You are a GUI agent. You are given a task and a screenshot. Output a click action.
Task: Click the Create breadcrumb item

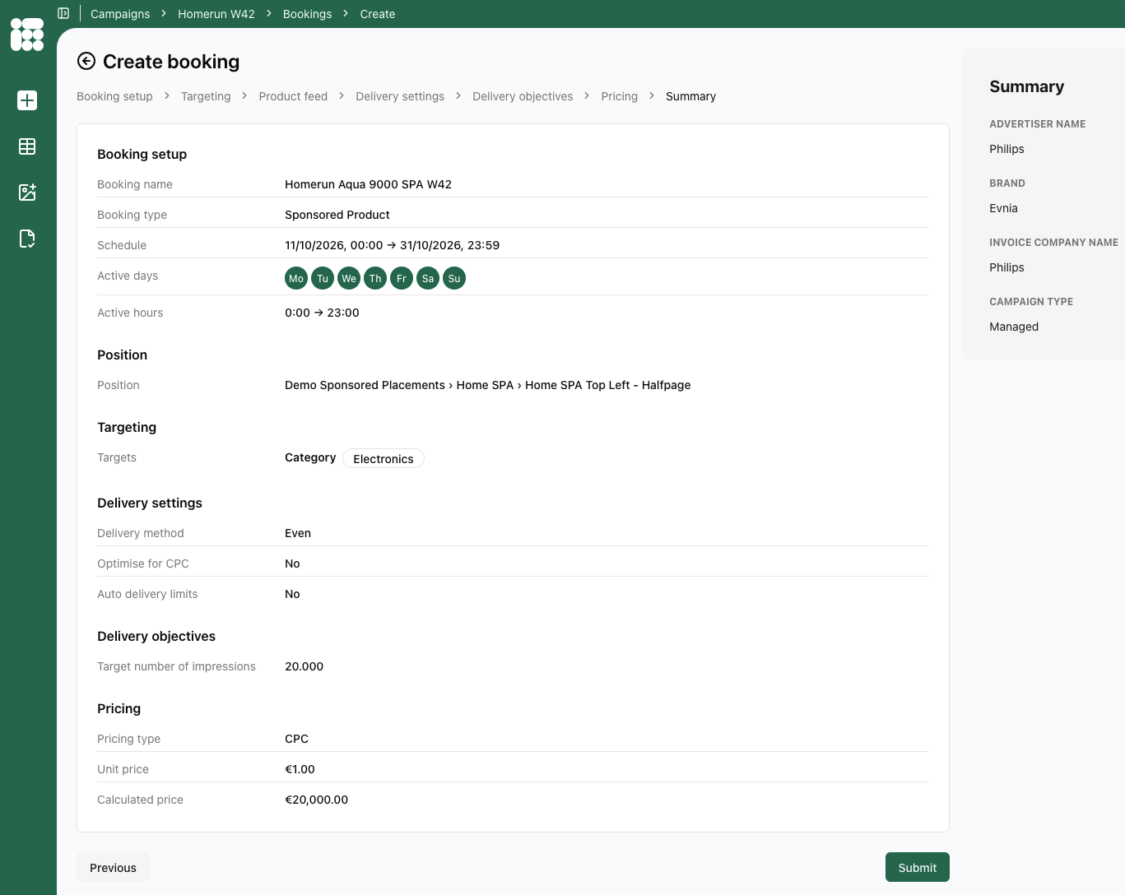(378, 14)
